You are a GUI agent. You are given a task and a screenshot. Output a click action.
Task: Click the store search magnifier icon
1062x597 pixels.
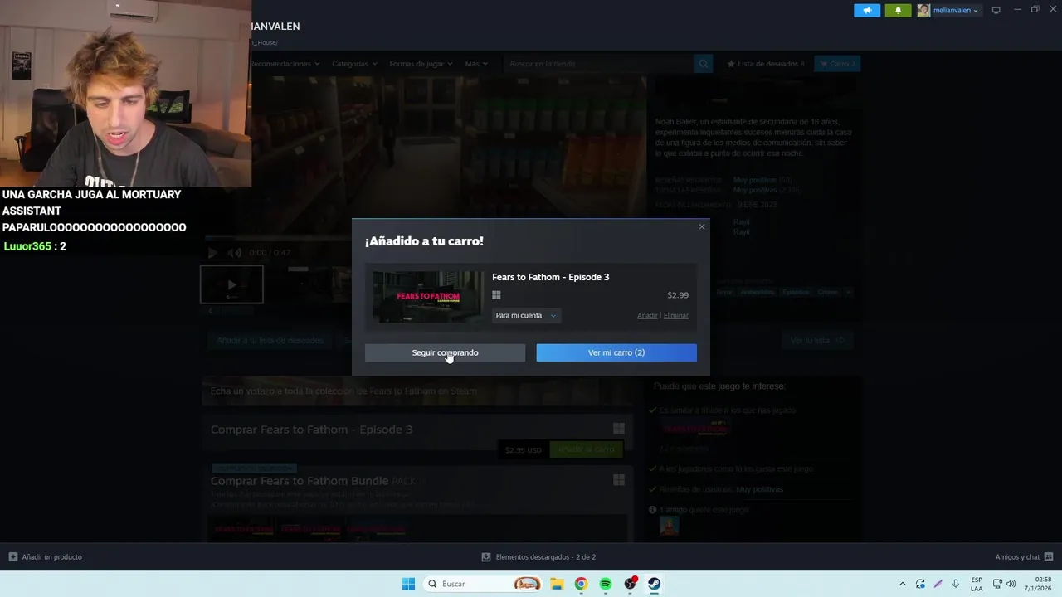click(x=704, y=64)
